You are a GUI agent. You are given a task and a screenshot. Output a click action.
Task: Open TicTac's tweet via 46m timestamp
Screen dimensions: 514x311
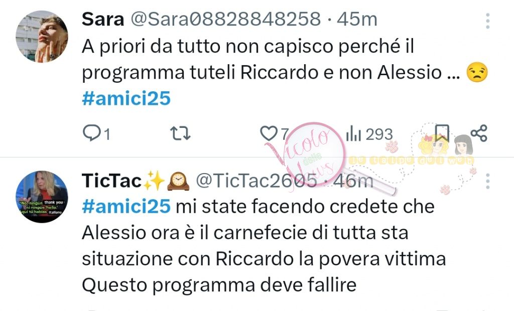[x=353, y=181]
